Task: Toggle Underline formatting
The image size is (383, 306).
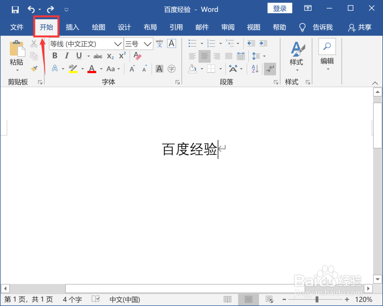Action: point(79,56)
